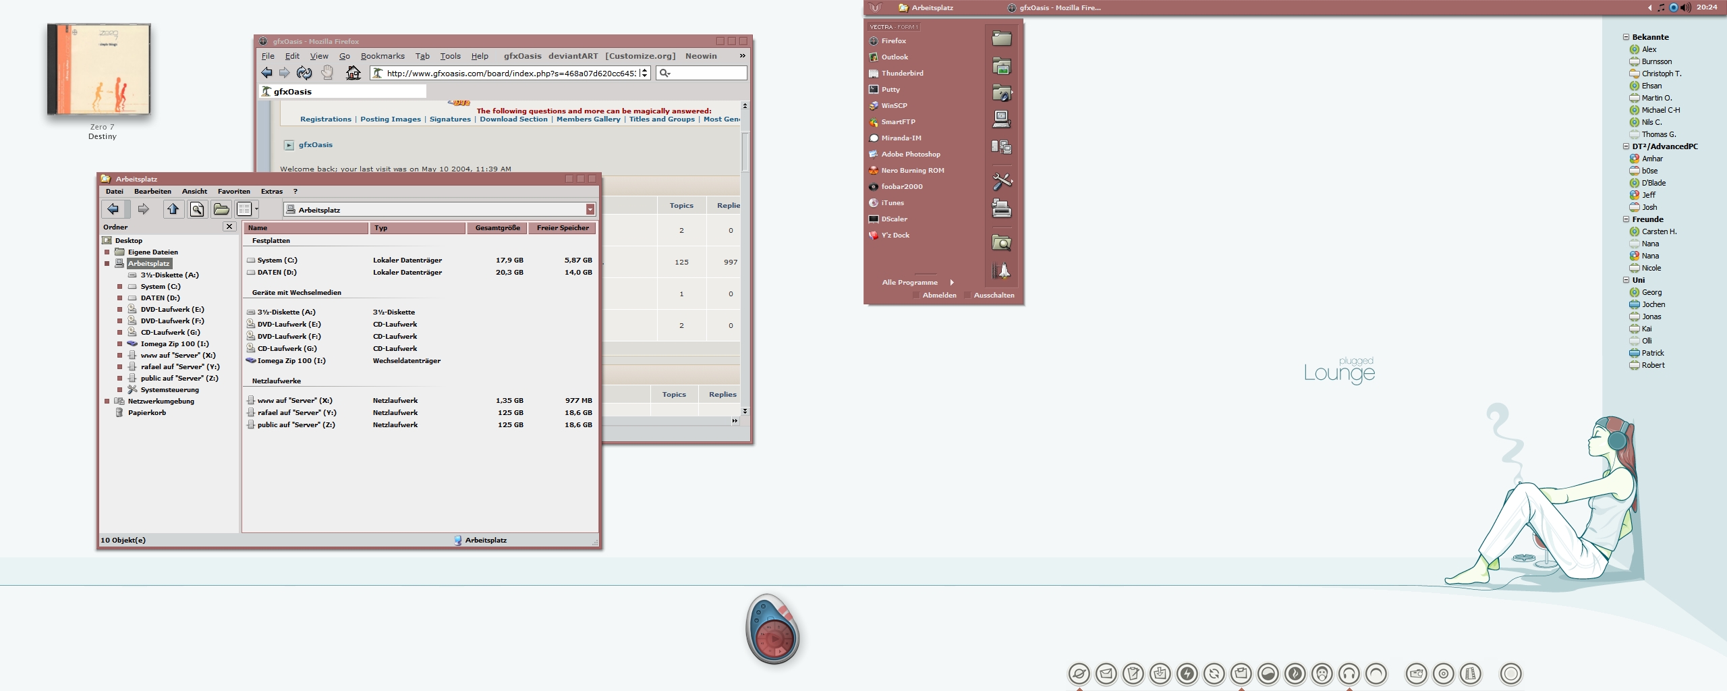This screenshot has height=691, width=1727.
Task: Click the Firefox URL address field
Action: tap(509, 73)
